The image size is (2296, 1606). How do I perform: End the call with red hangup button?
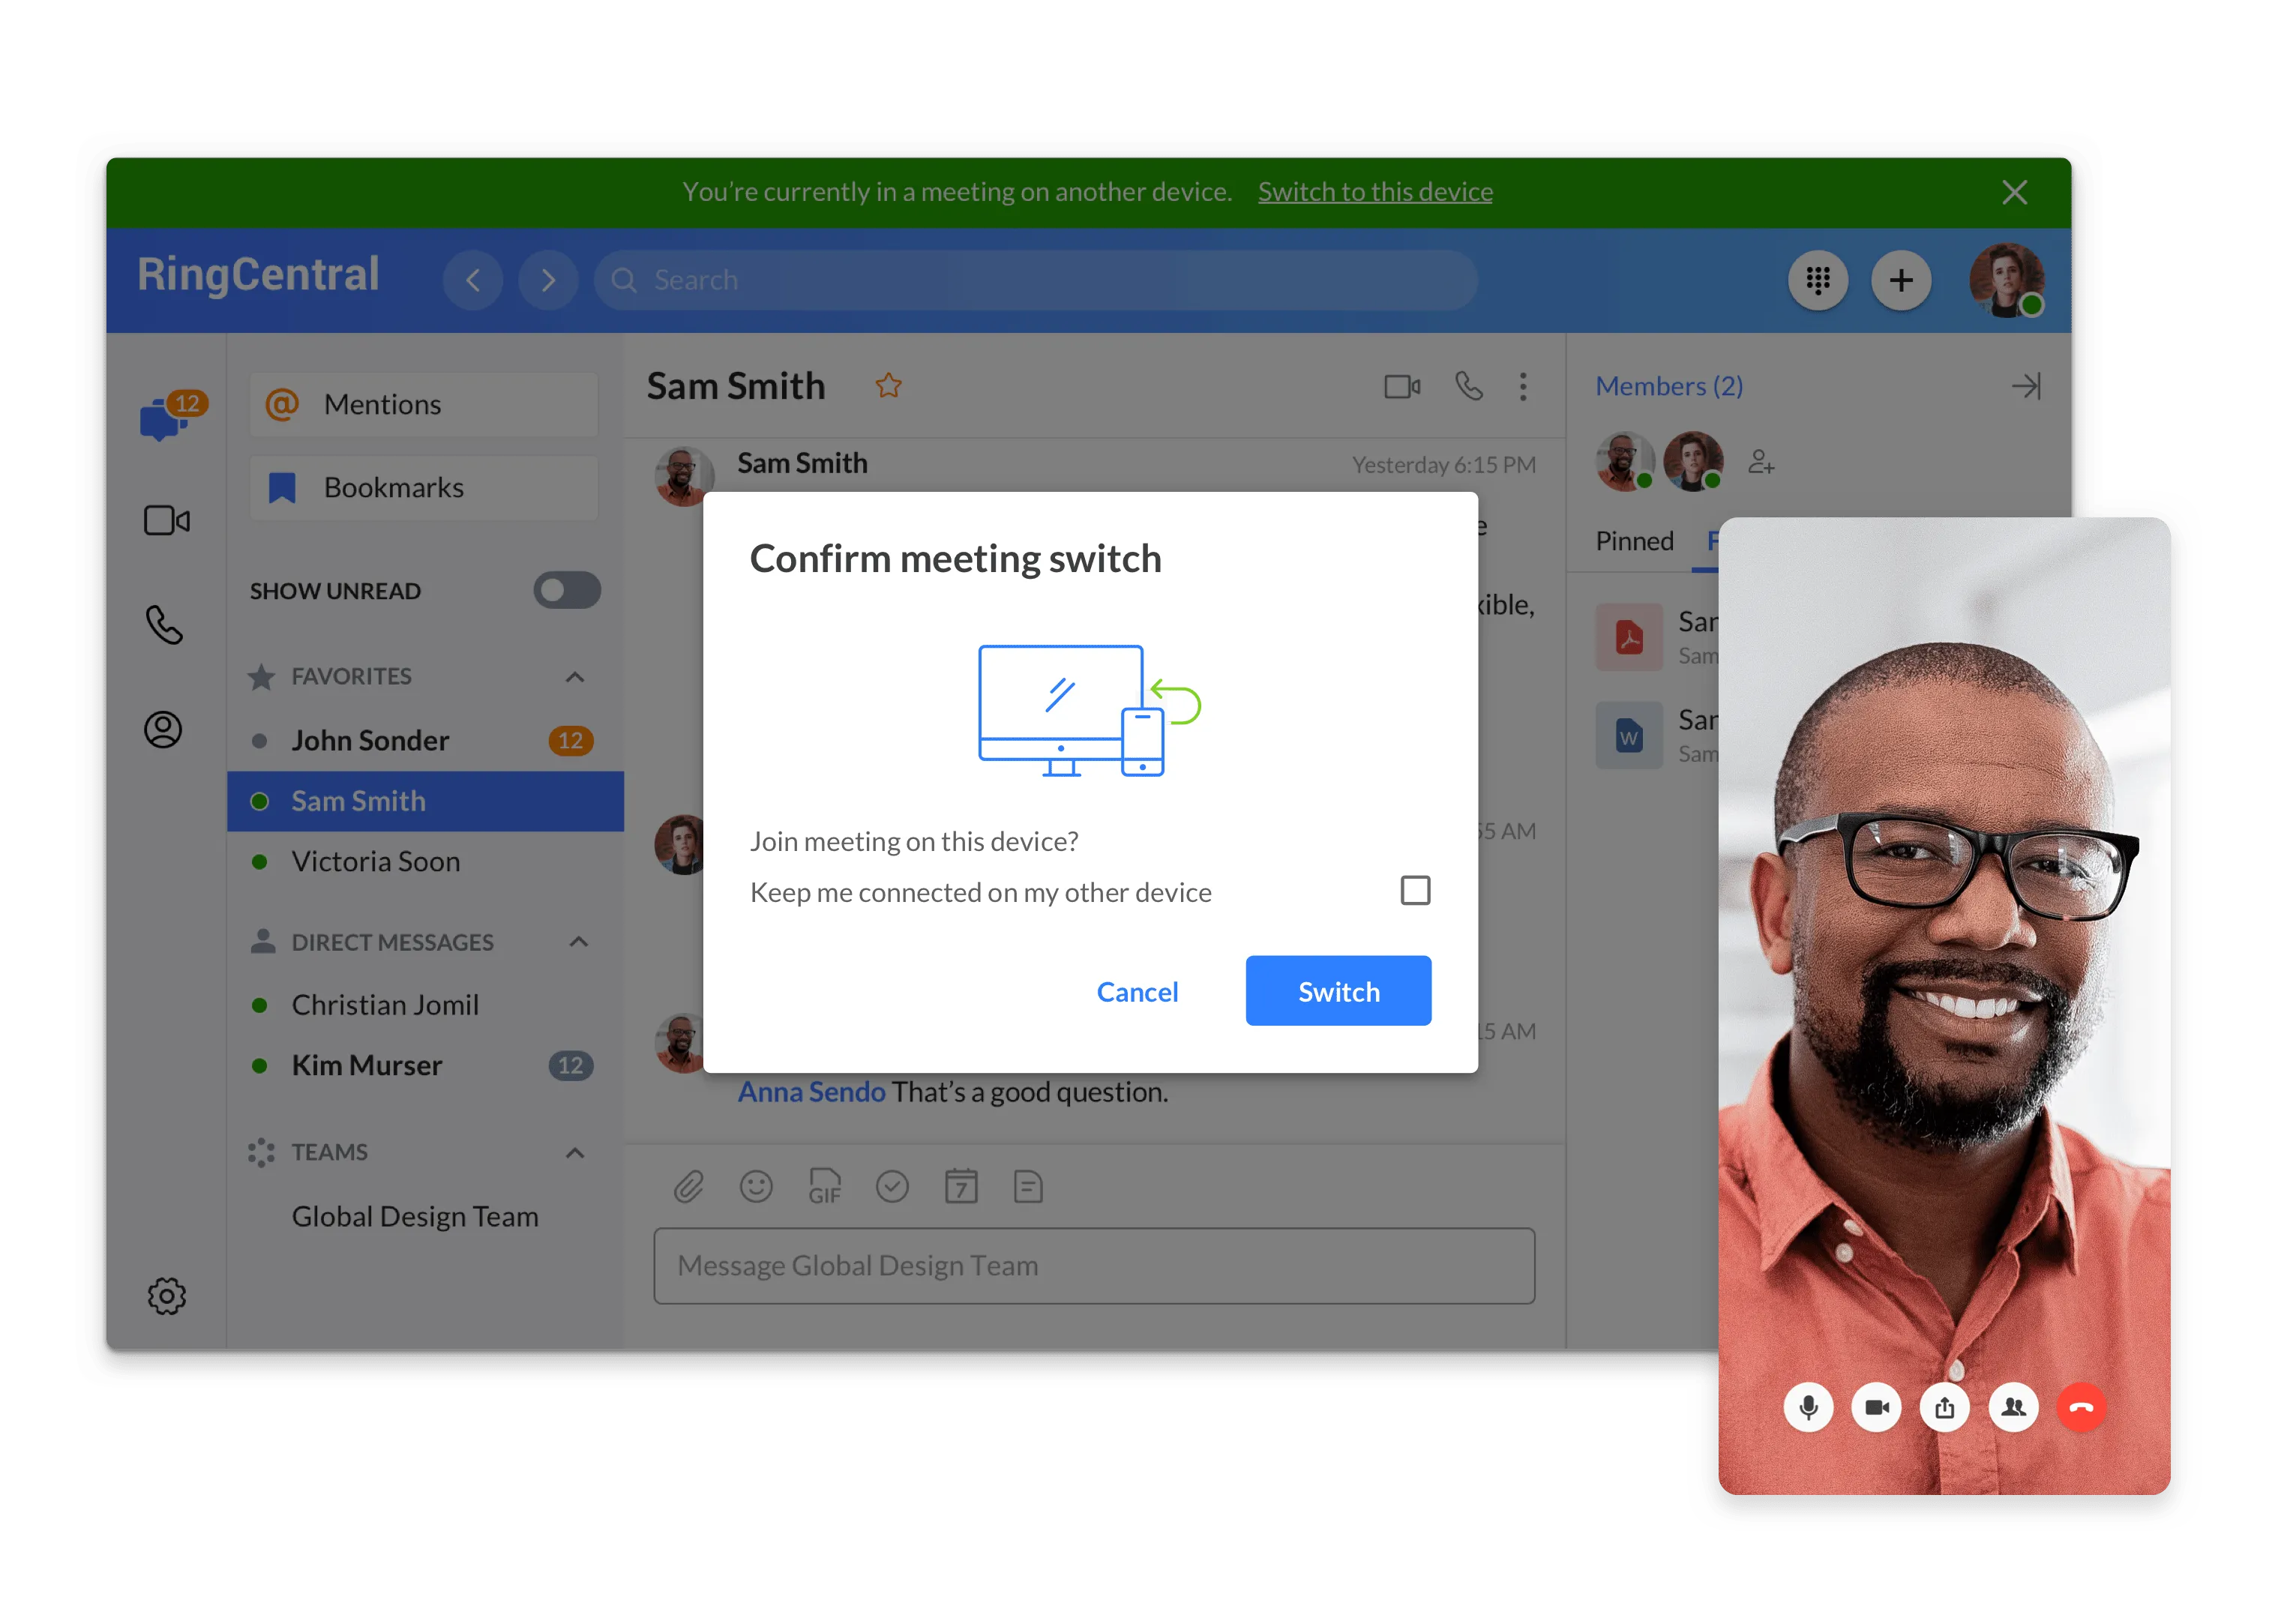pos(2081,1407)
